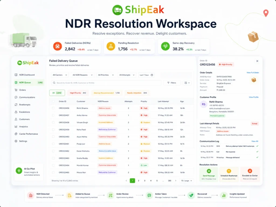The image size is (276, 207).
Task: Toggle the select-all header checkbox
Action: tap(53, 101)
